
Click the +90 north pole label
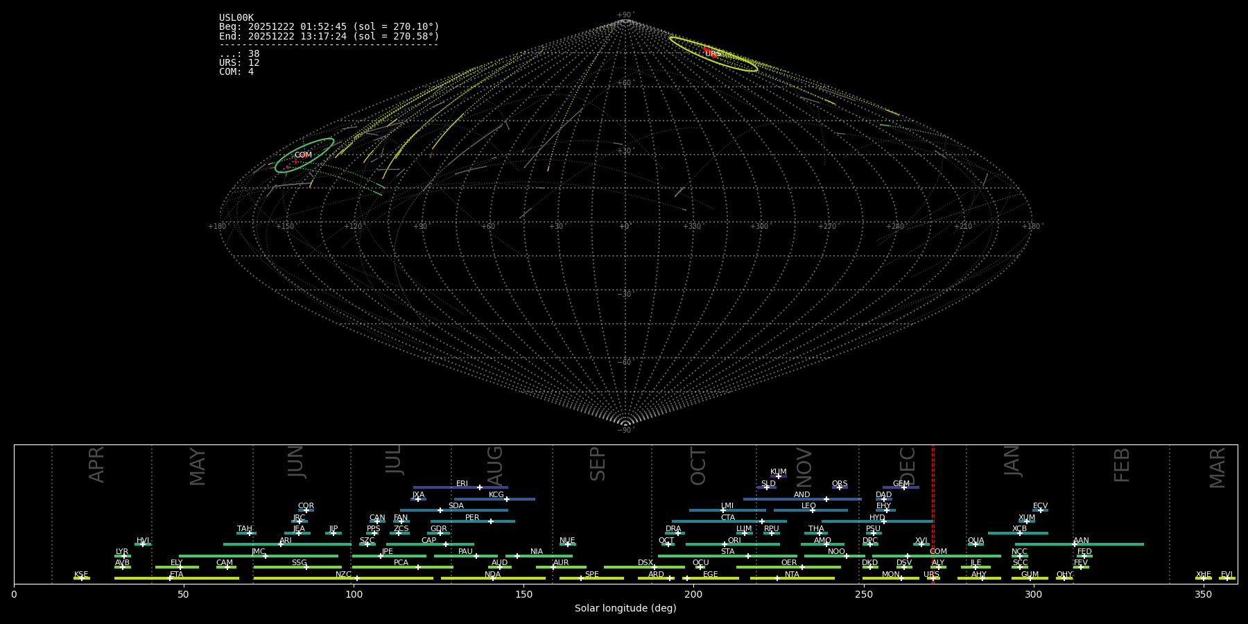[x=625, y=15]
